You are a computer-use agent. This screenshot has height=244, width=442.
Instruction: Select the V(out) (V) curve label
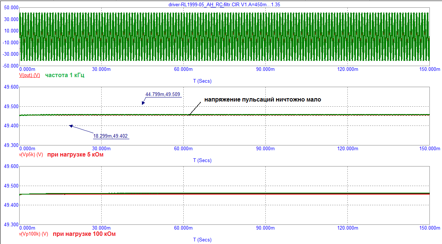(x=30, y=75)
